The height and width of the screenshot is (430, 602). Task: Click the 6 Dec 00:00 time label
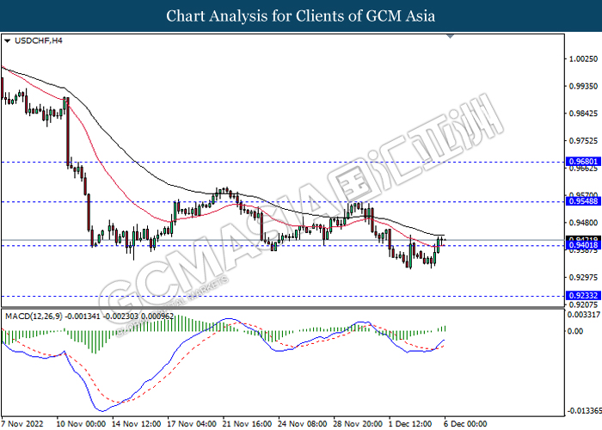pos(465,424)
